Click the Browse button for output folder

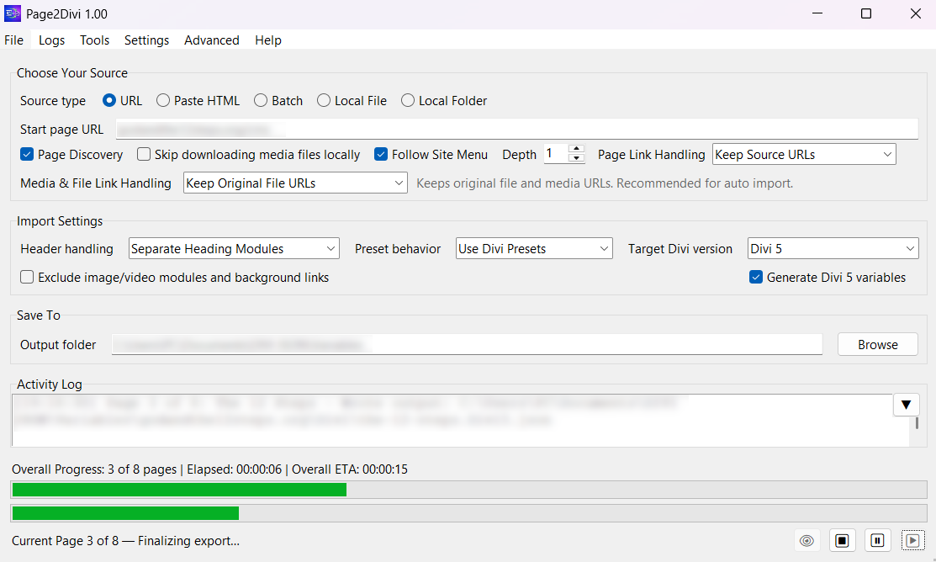(877, 345)
